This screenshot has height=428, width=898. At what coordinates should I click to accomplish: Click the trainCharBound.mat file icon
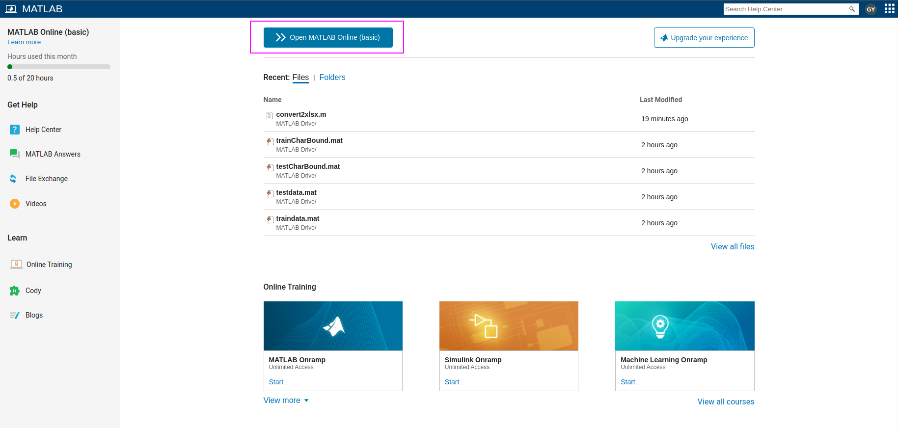(x=270, y=141)
